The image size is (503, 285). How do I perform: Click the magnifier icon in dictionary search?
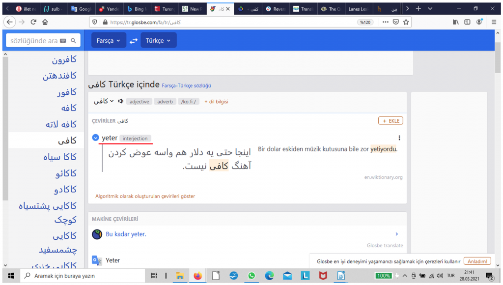pyautogui.click(x=74, y=41)
